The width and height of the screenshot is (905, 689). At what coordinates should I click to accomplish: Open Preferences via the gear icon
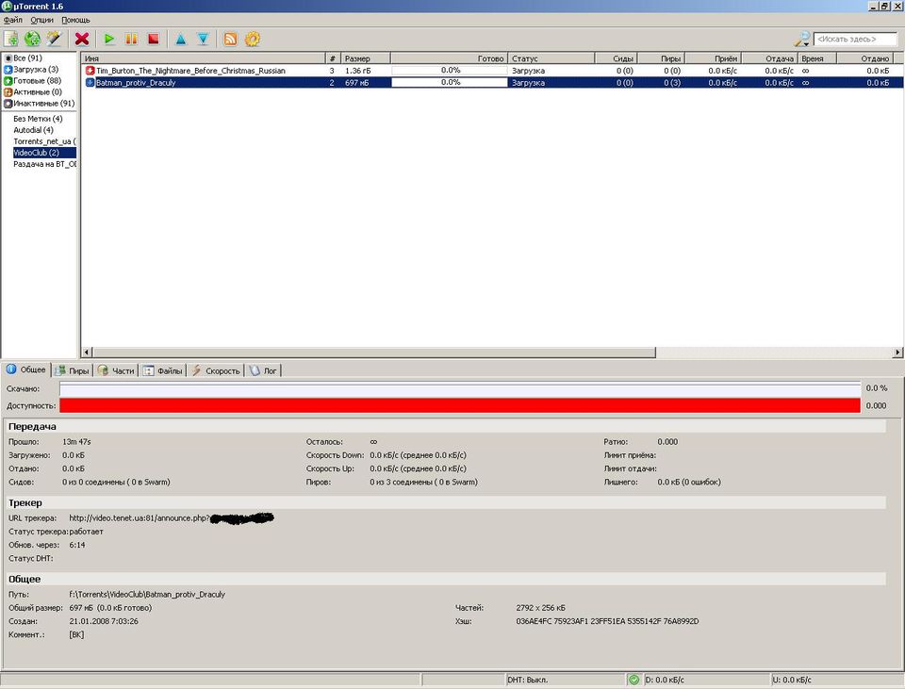coord(253,39)
